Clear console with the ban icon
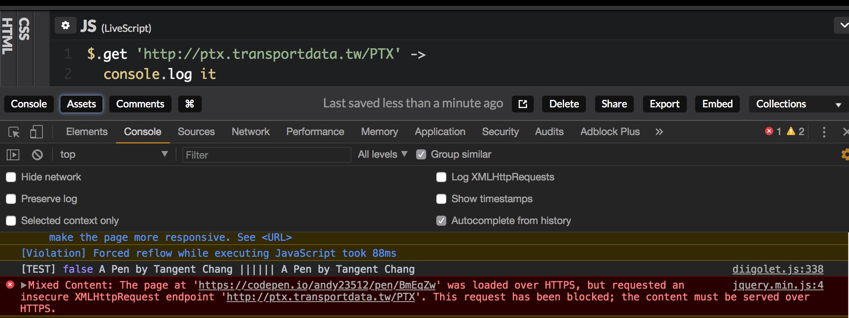 (x=37, y=155)
